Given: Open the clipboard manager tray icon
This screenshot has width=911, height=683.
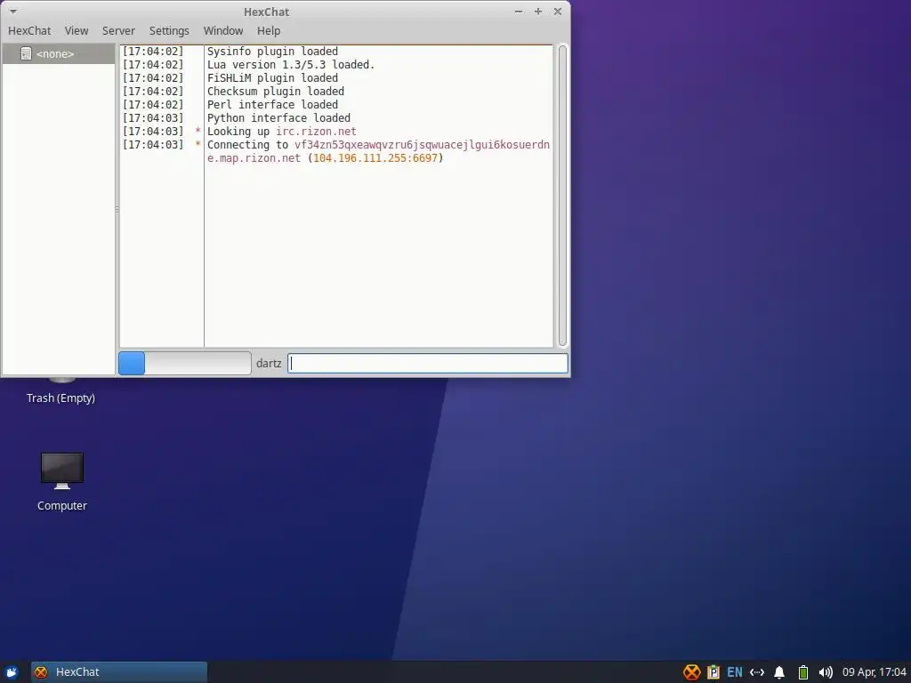Looking at the screenshot, I should [713, 672].
